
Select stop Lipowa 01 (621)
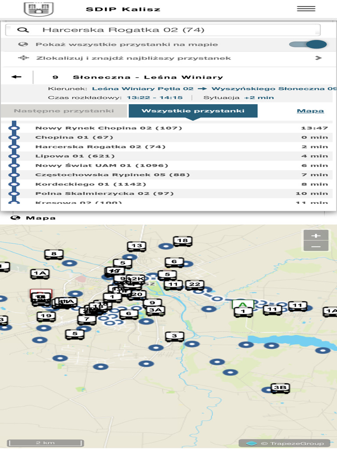tap(75, 156)
